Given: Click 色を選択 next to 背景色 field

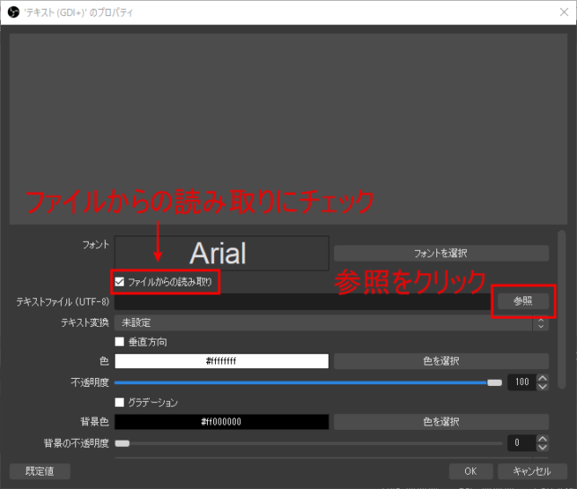Looking at the screenshot, I should coord(441,422).
